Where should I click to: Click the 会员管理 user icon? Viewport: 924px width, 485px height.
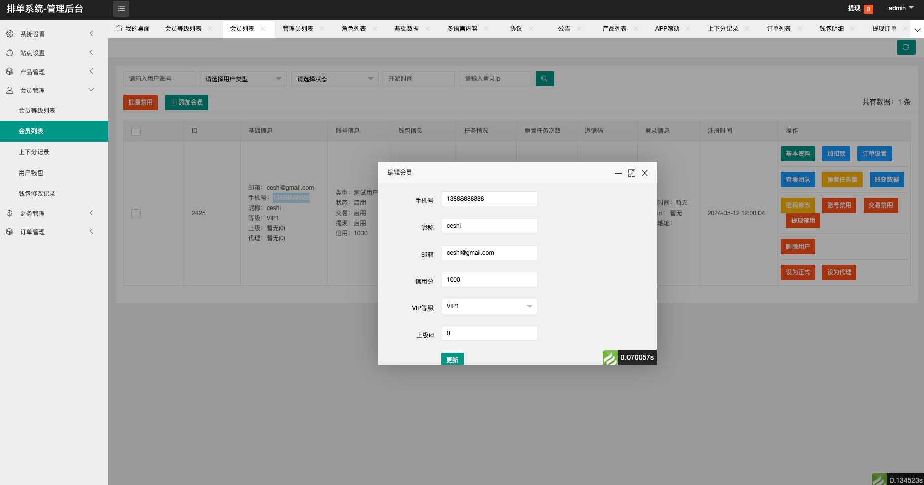pos(10,90)
